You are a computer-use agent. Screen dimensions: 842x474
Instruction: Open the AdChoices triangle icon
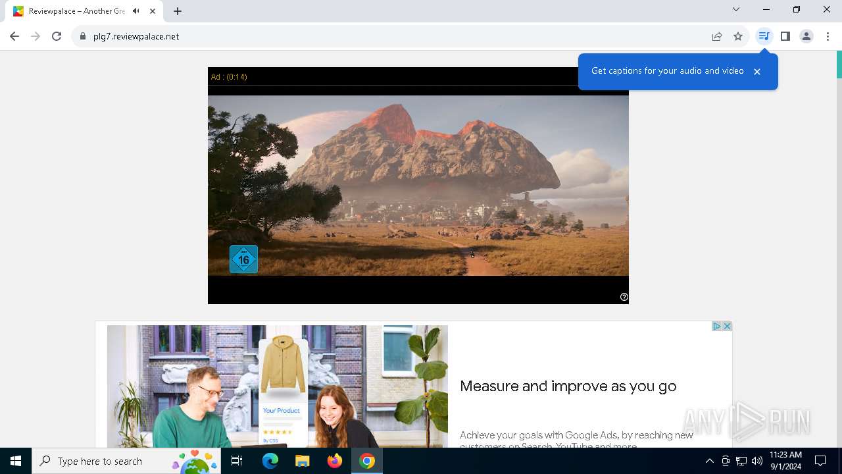click(717, 326)
